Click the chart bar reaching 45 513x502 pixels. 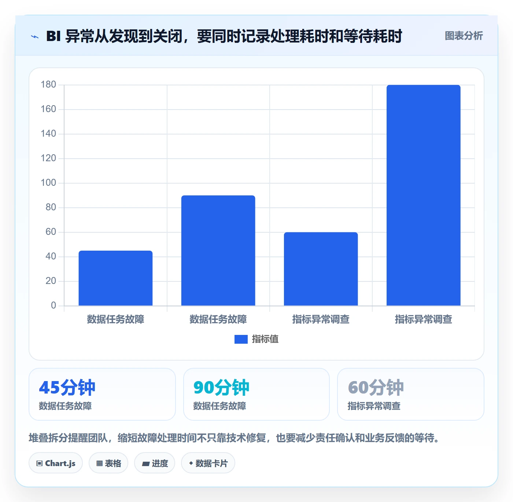coord(115,278)
